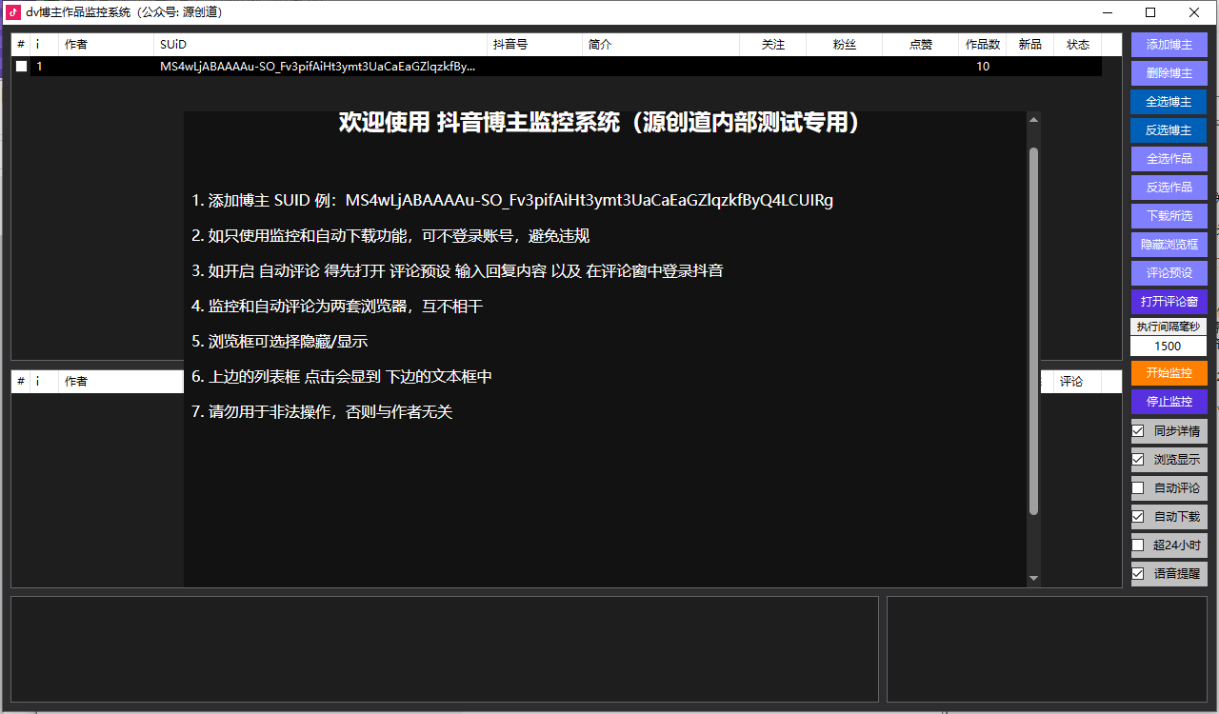Viewport: 1219px width, 714px height.
Task: Open the 评论预设 settings
Action: [x=1169, y=273]
